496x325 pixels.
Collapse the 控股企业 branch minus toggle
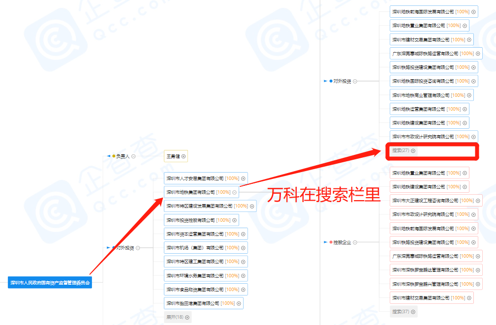355,242
